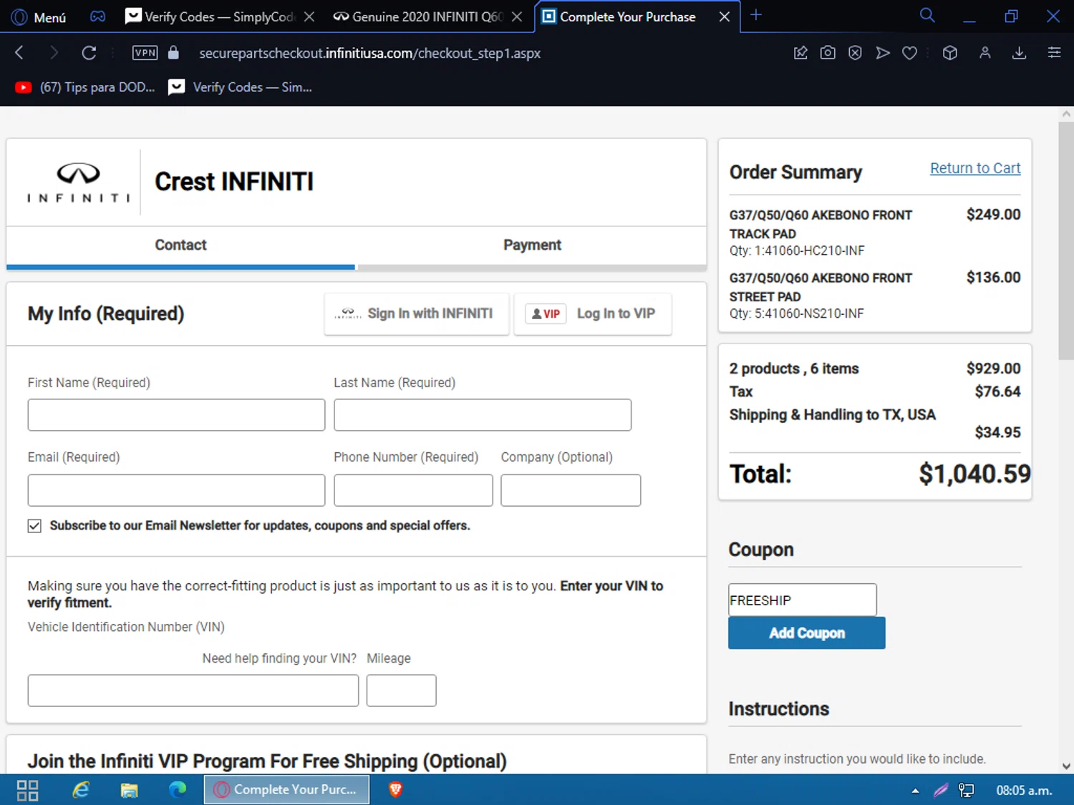Focus the Email field
This screenshot has height=805, width=1074.
(176, 490)
